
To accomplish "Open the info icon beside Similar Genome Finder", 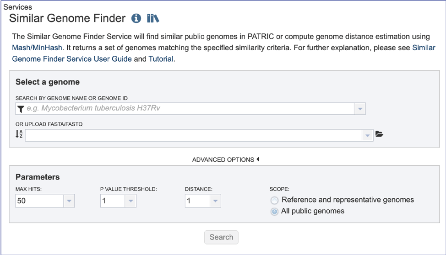I will click(136, 18).
